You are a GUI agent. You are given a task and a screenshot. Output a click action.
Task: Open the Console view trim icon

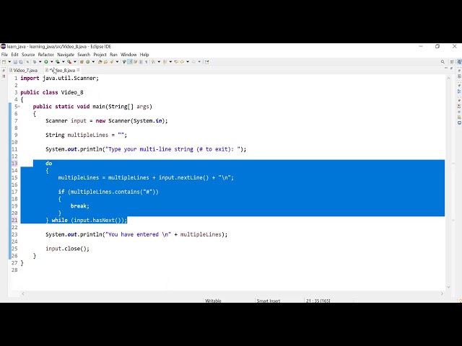click(x=459, y=123)
